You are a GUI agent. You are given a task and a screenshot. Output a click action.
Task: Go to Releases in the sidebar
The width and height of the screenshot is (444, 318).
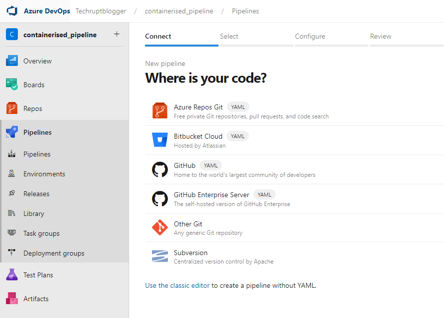click(36, 194)
